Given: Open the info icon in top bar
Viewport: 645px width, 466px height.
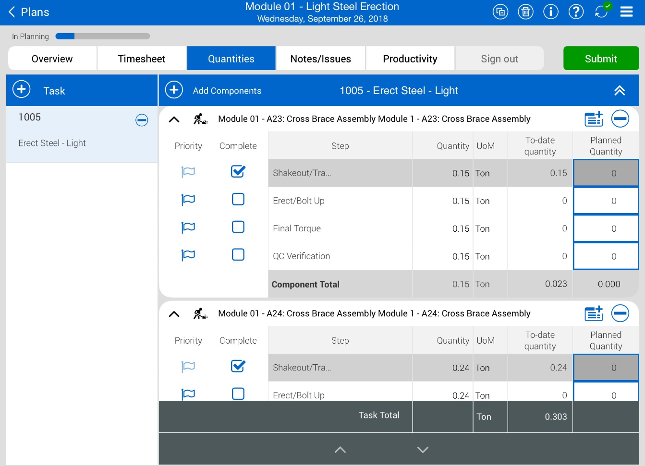Looking at the screenshot, I should tap(550, 12).
